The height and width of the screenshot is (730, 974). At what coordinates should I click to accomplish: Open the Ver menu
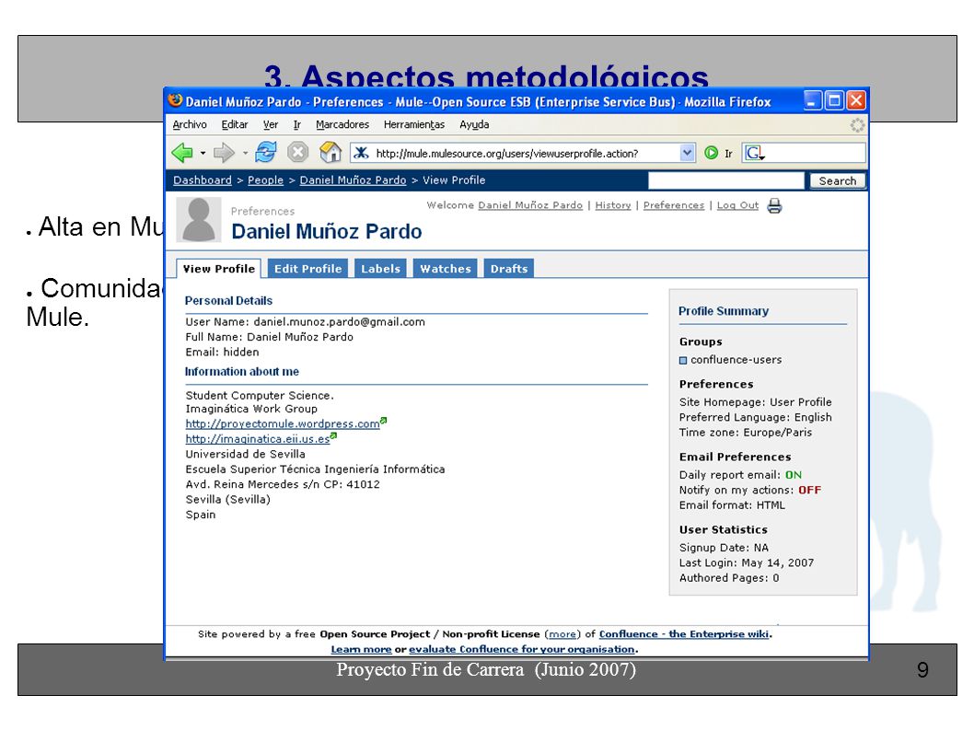271,125
